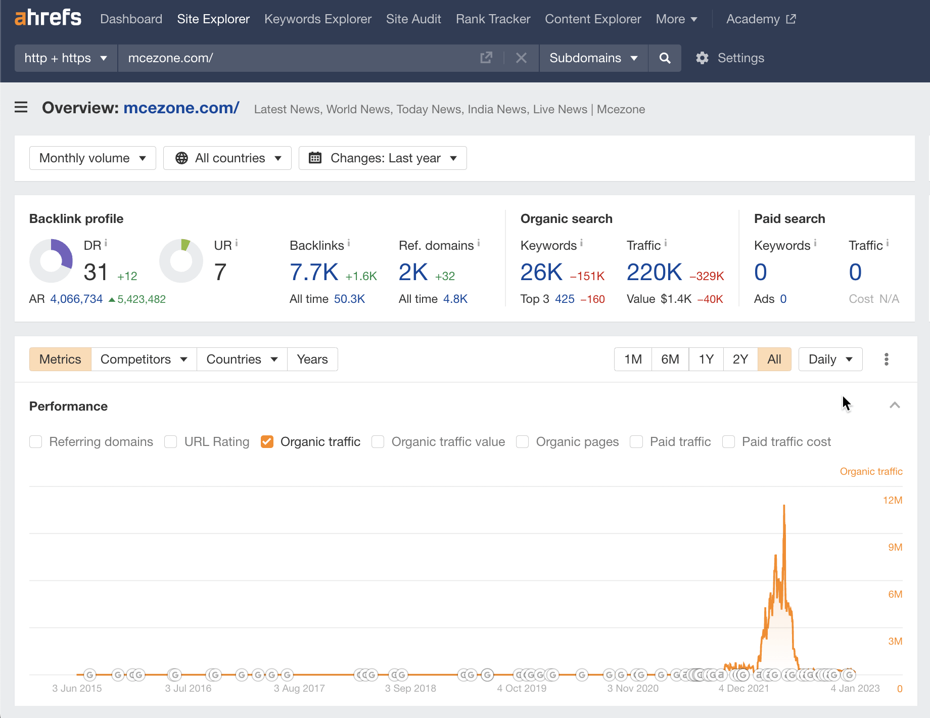Uncheck the Organic traffic checkbox
This screenshot has width=930, height=718.
click(267, 442)
